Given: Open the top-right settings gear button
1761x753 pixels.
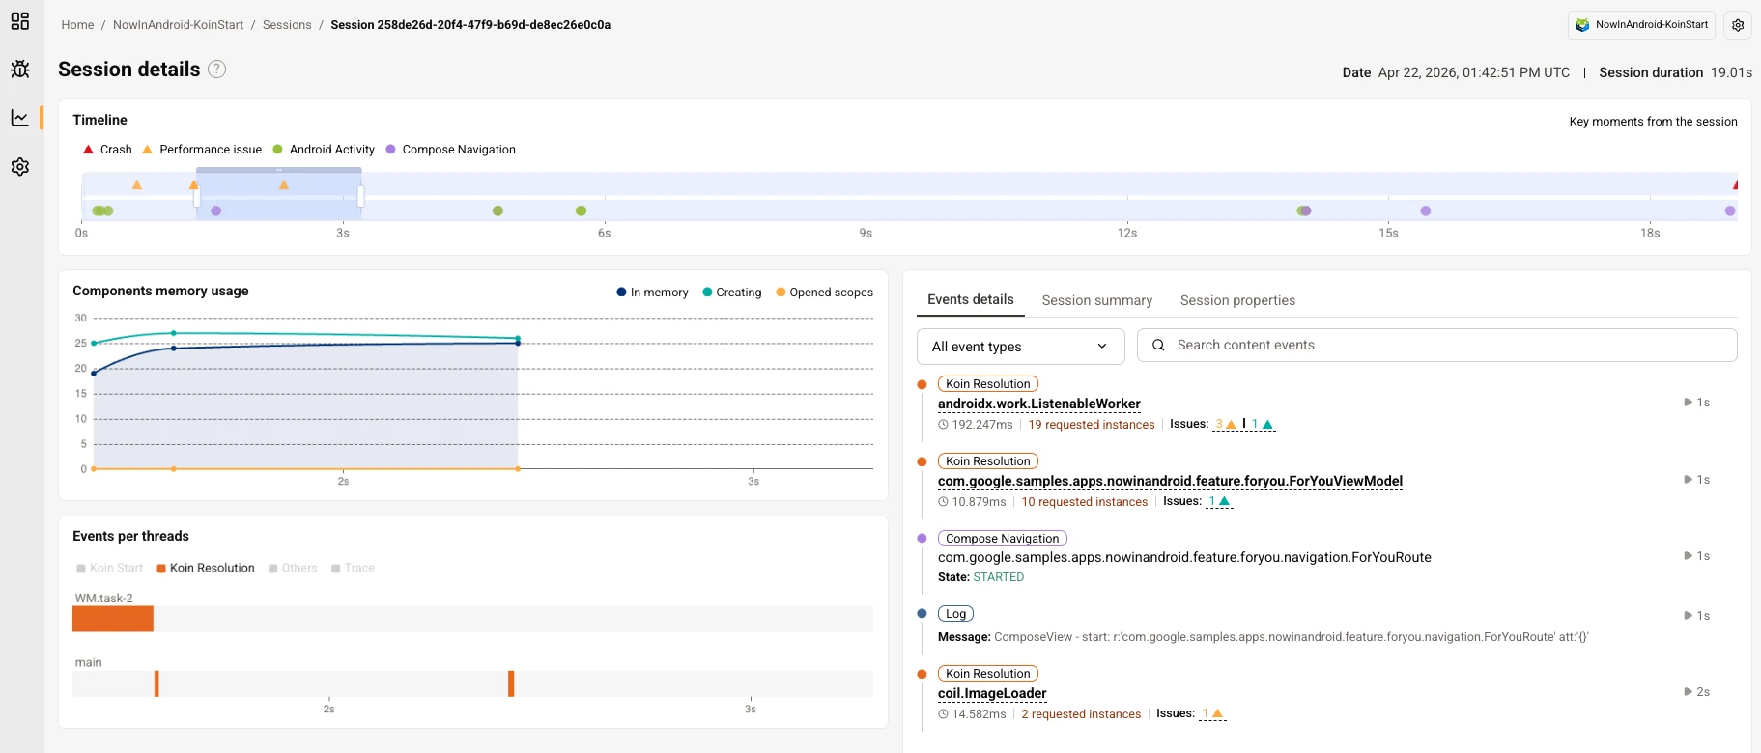Looking at the screenshot, I should tap(1738, 25).
